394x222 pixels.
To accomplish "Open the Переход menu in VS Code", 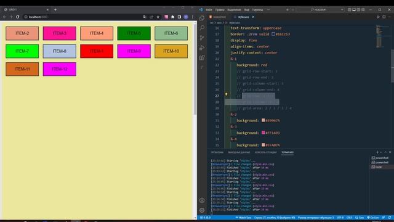I will [257, 10].
